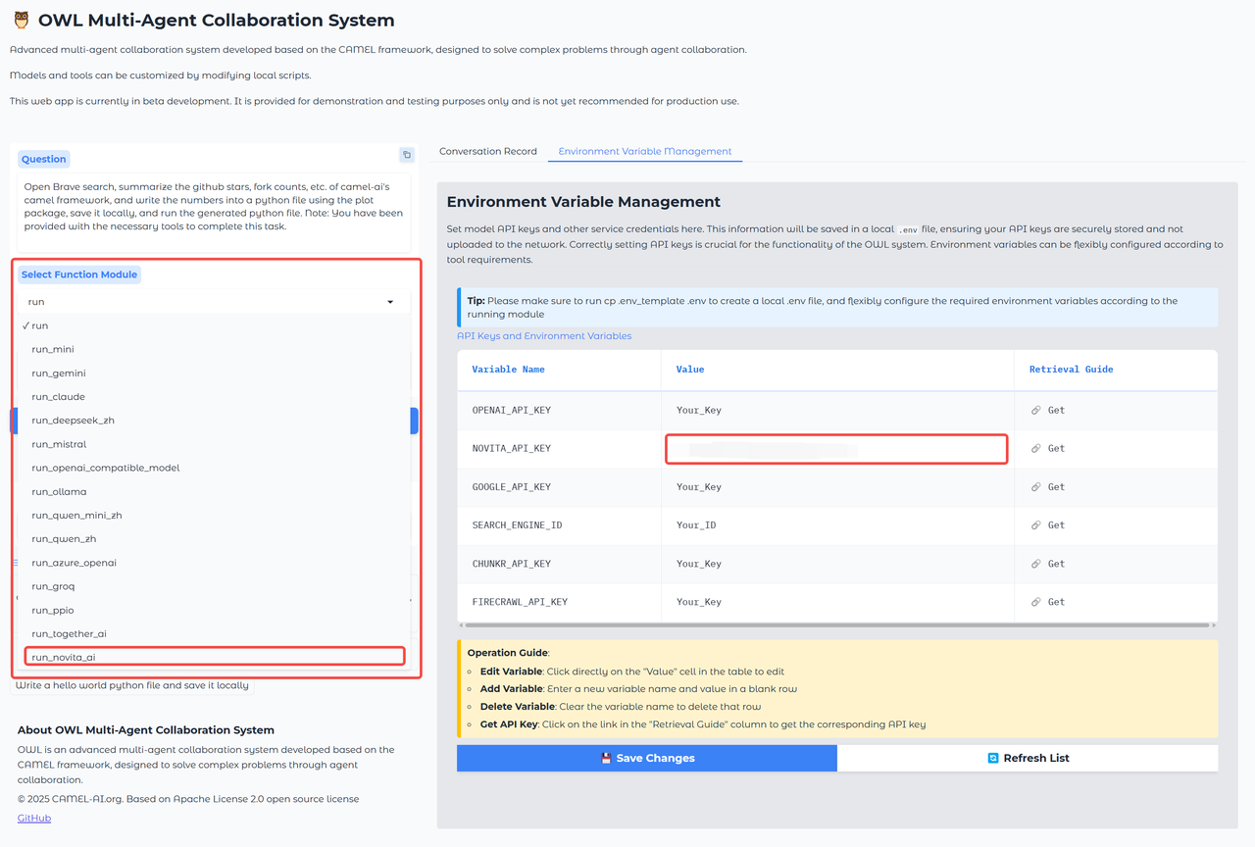Open the GitHub link in footer
The width and height of the screenshot is (1255, 847).
pyautogui.click(x=34, y=818)
